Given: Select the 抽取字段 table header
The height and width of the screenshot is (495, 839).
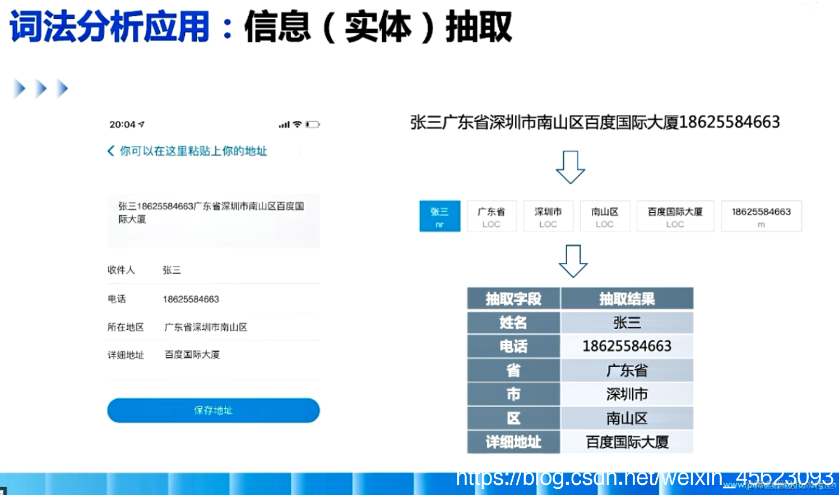Looking at the screenshot, I should pos(513,298).
